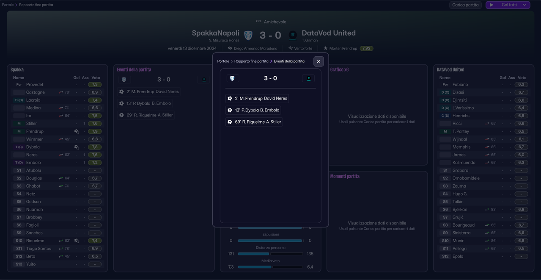Select the 69' R. Riquelme goal event in dialog
Image resolution: width=541 pixels, height=280 pixels.
[254, 122]
